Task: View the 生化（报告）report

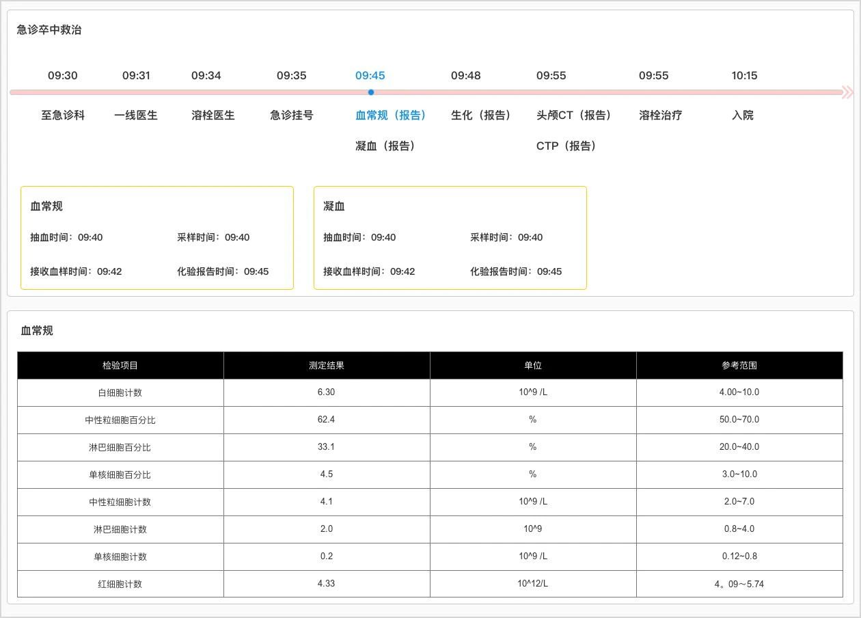Action: click(482, 115)
